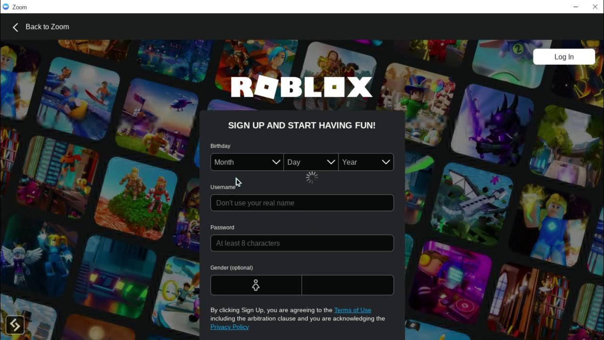Click the helicopter game thumbnail in background

(160, 120)
